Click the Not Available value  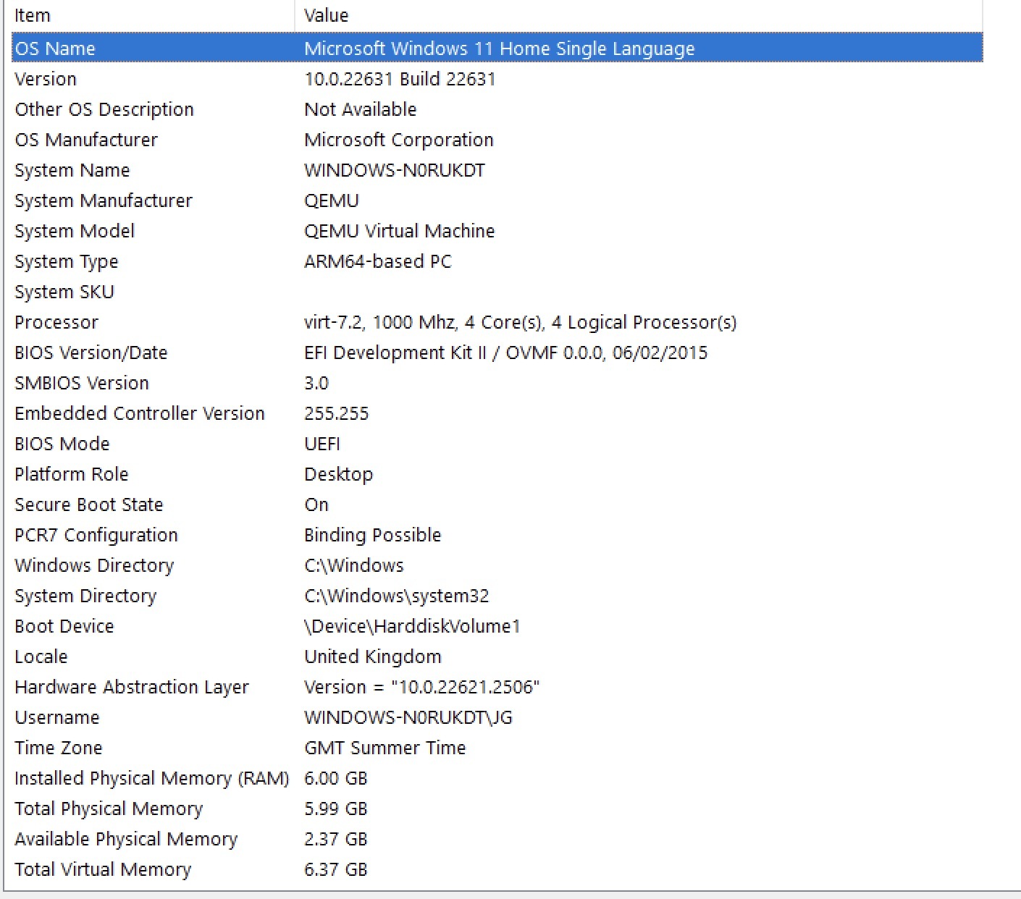(360, 109)
